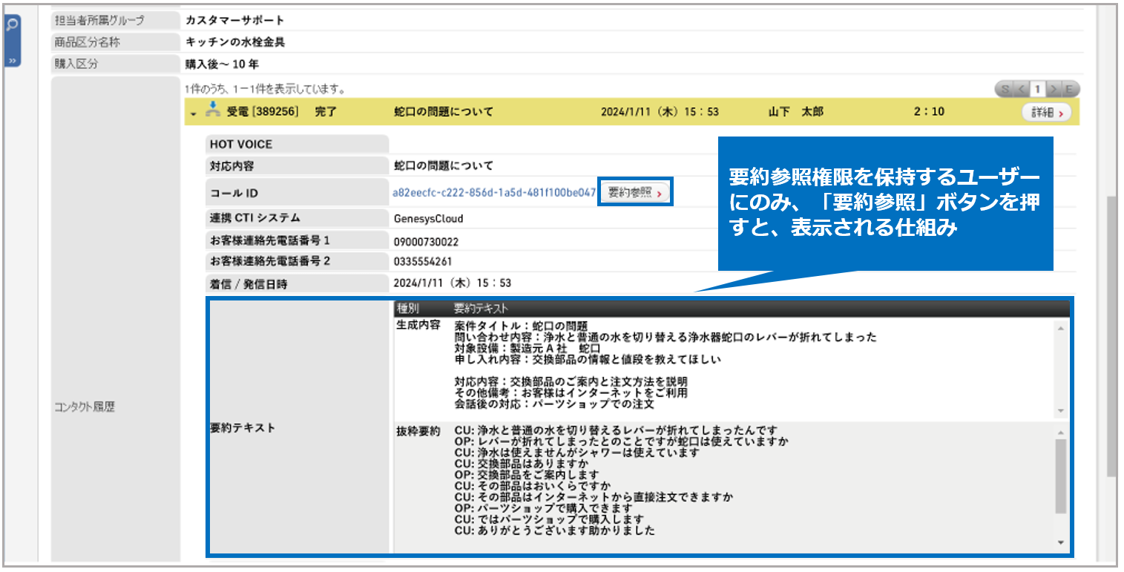
Task: Click the main page vertical scrollbar
Action: click(1111, 337)
